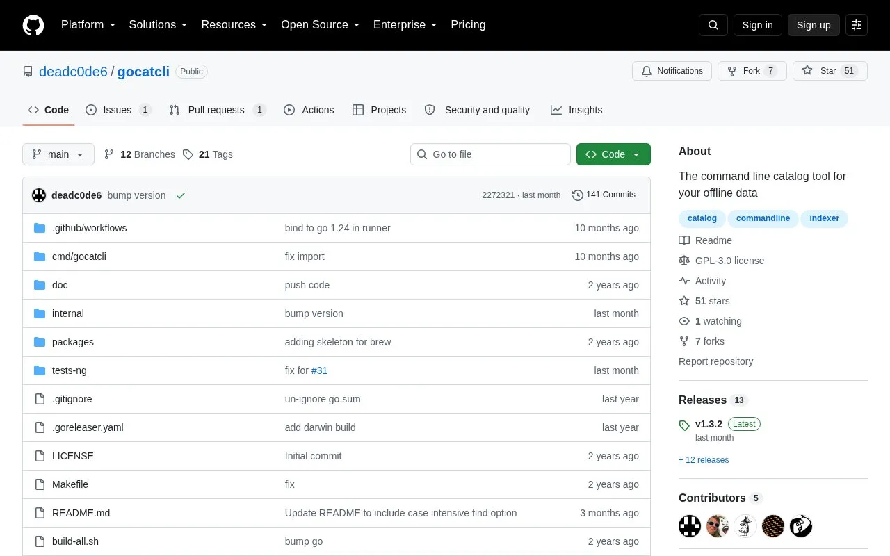This screenshot has height=556, width=890.
Task: Click the Notifications button
Action: pos(672,71)
